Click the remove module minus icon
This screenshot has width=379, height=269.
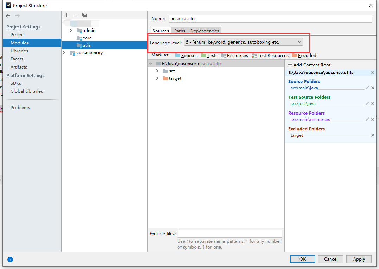point(75,15)
